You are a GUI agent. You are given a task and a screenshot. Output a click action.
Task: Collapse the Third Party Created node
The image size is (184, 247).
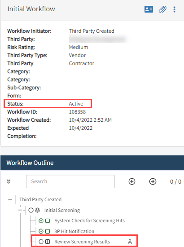coord(10,199)
